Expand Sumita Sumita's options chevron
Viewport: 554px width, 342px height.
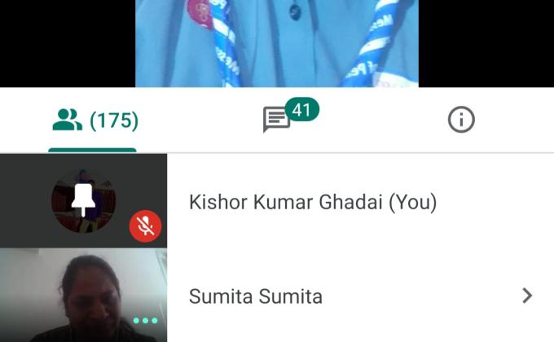(x=527, y=296)
